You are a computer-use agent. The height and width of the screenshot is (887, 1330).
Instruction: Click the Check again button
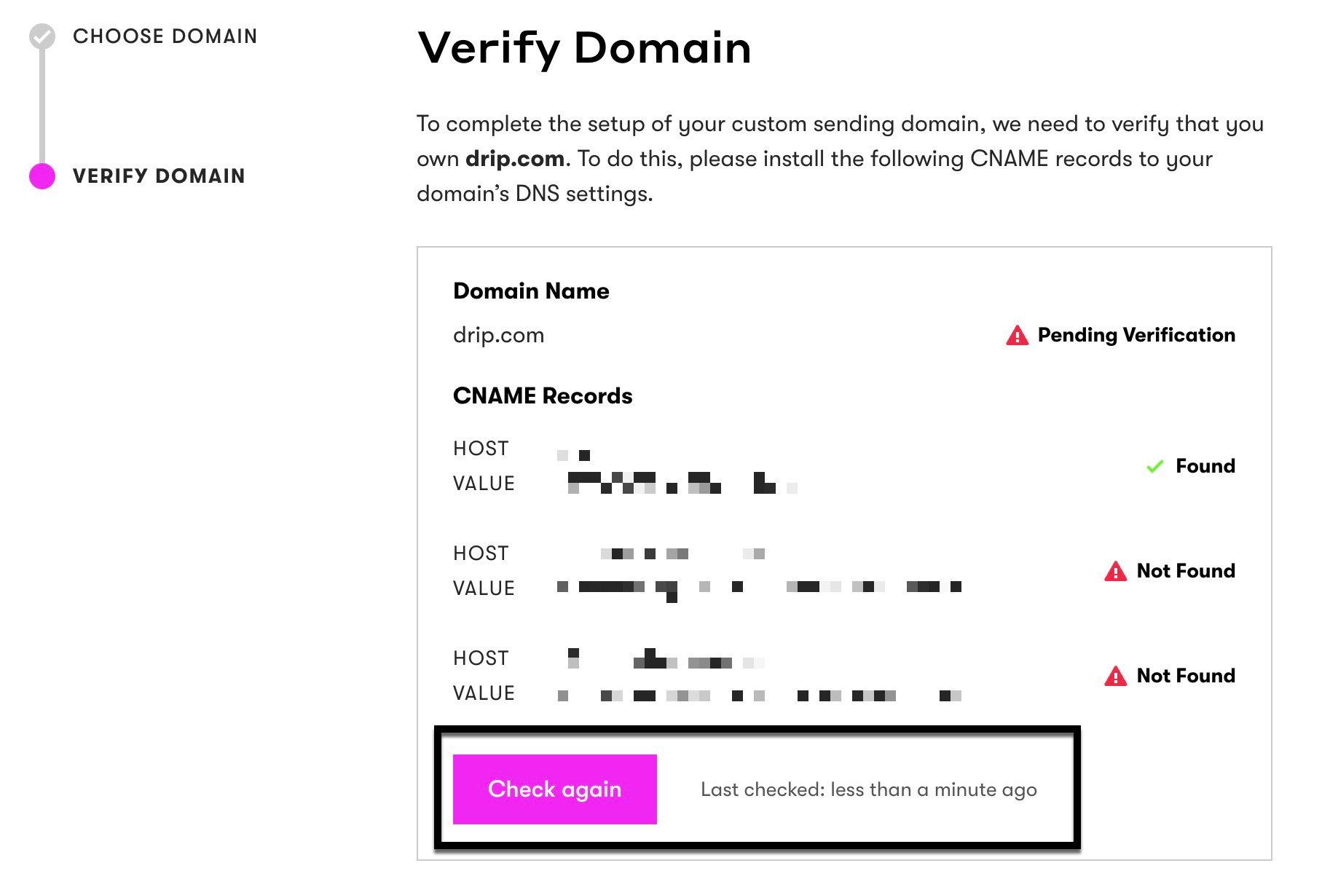[x=555, y=789]
